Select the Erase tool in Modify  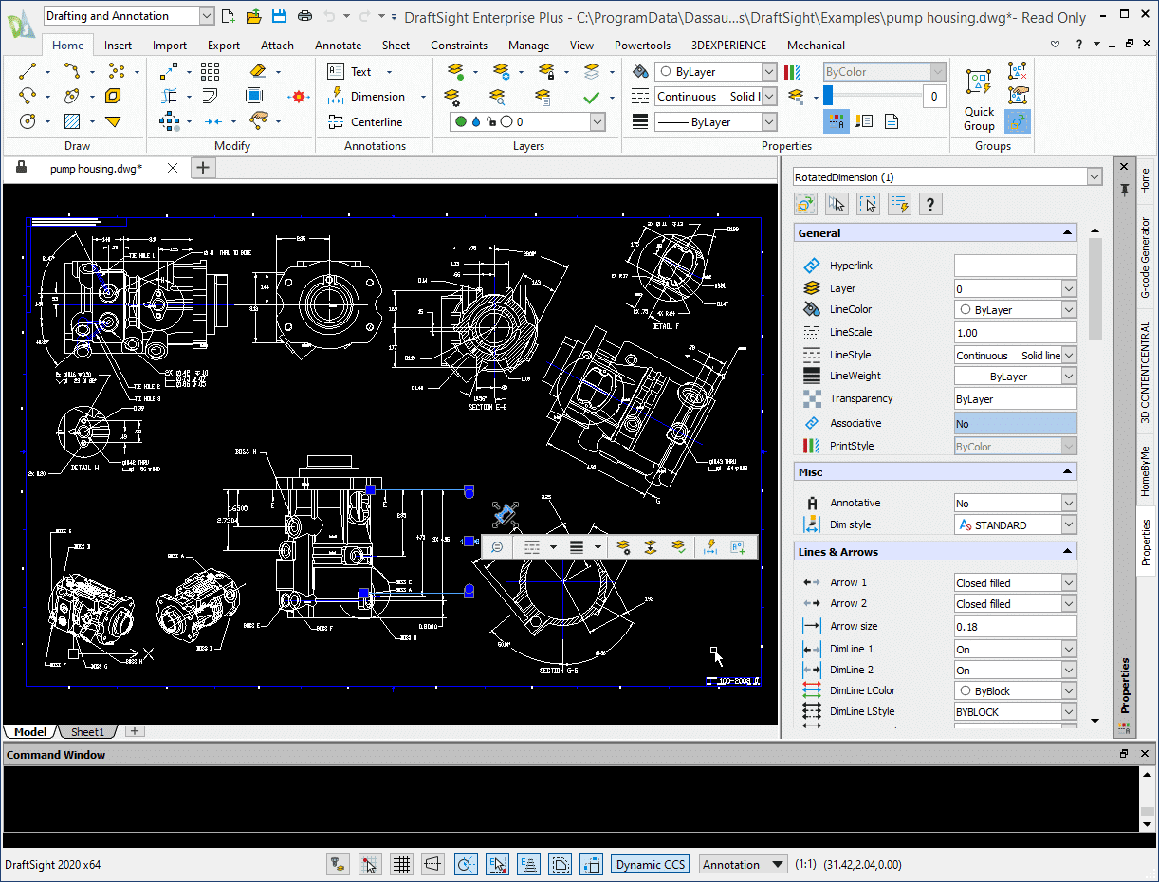[259, 71]
